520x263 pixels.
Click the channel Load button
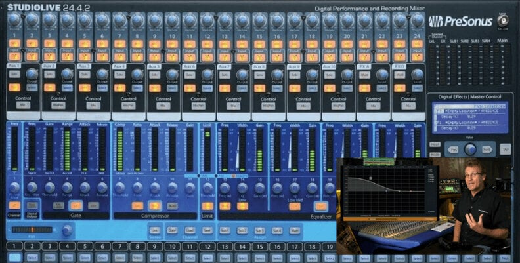(190, 230)
